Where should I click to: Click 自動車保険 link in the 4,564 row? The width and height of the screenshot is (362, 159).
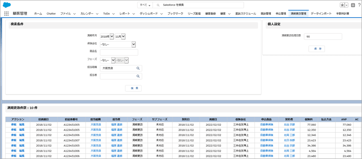coord(267,151)
